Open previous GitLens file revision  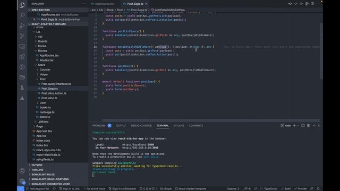pos(290,4)
